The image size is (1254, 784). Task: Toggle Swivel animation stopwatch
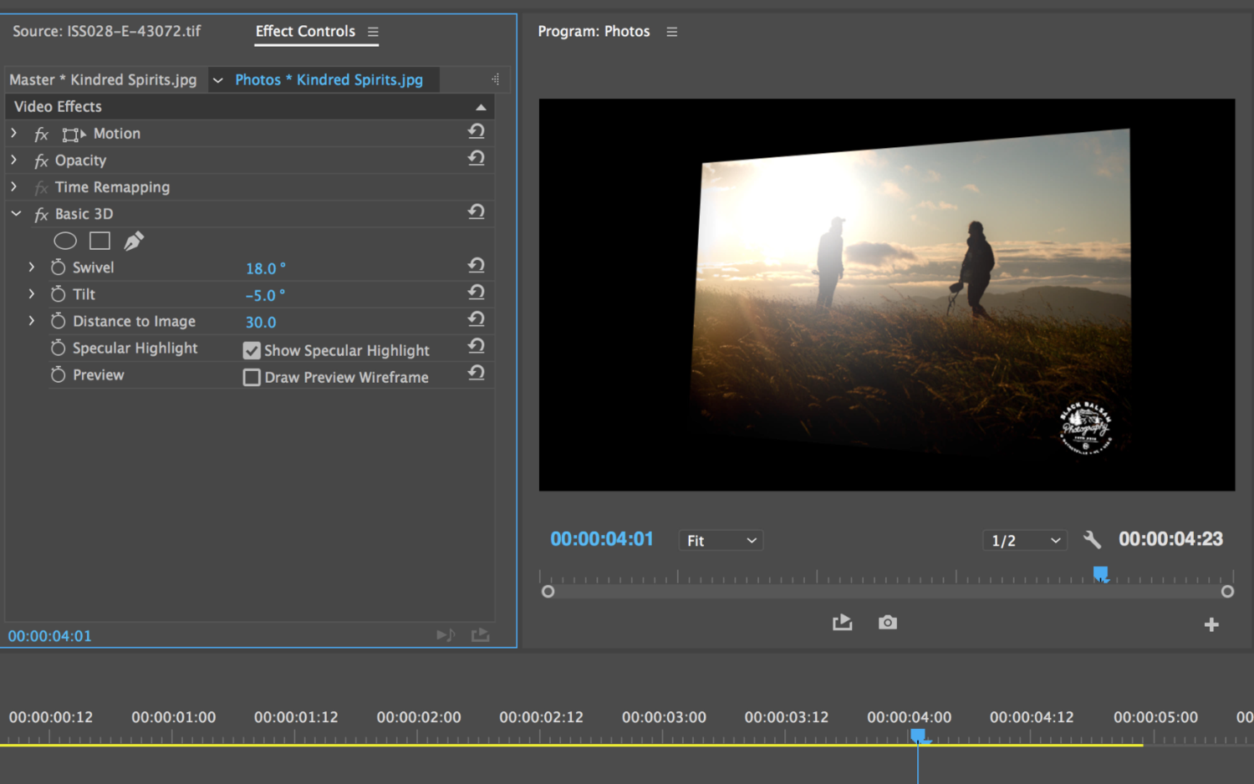click(58, 267)
